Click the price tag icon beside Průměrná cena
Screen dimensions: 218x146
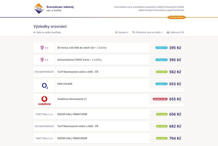[x=133, y=32]
